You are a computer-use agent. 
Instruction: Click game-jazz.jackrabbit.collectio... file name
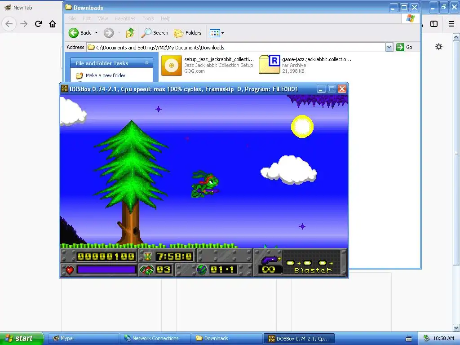pyautogui.click(x=317, y=59)
